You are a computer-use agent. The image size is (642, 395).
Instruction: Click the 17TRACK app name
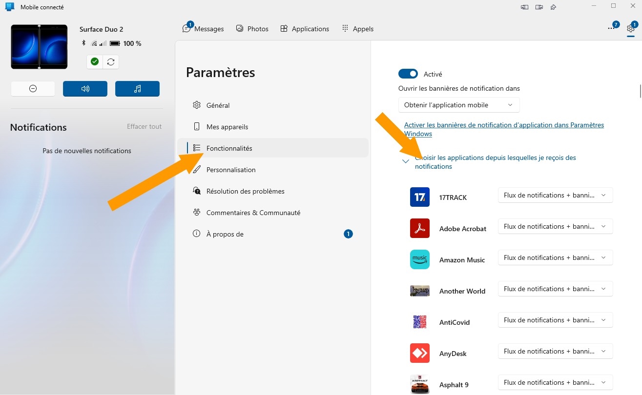point(453,197)
